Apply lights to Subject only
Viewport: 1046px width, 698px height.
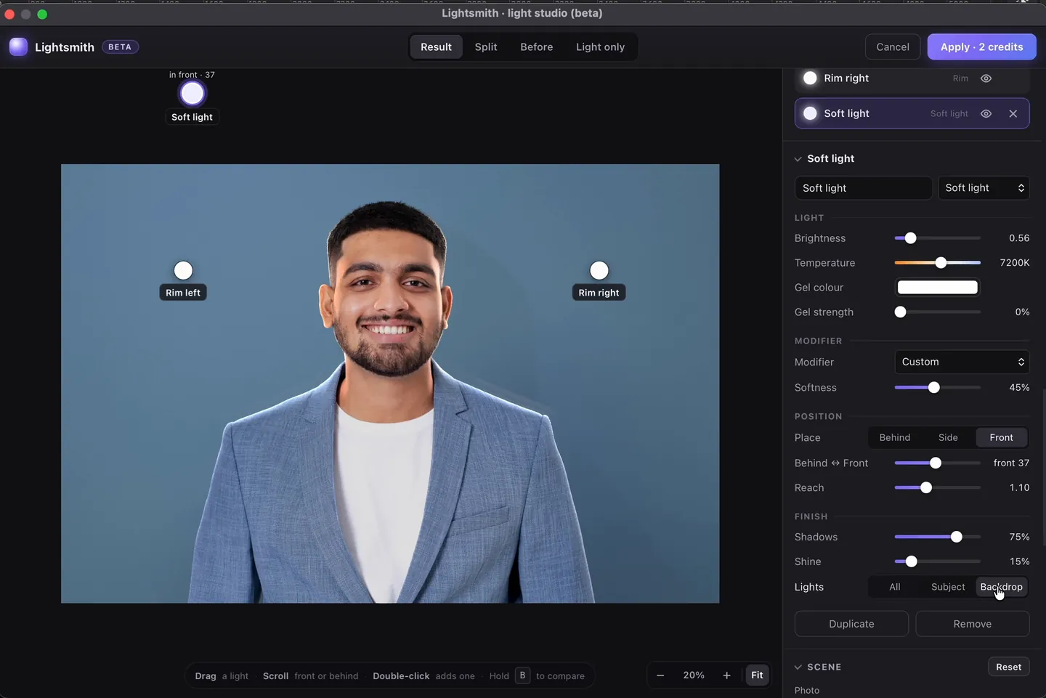pos(948,587)
